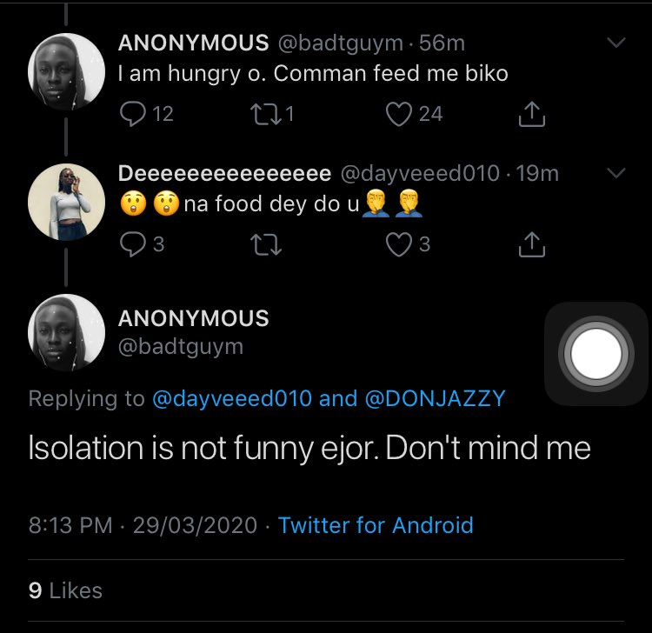Viewport: 652px width, 633px height.
Task: Tap the 8:13 PM · 29/03/2020 timestamp
Action: [143, 525]
